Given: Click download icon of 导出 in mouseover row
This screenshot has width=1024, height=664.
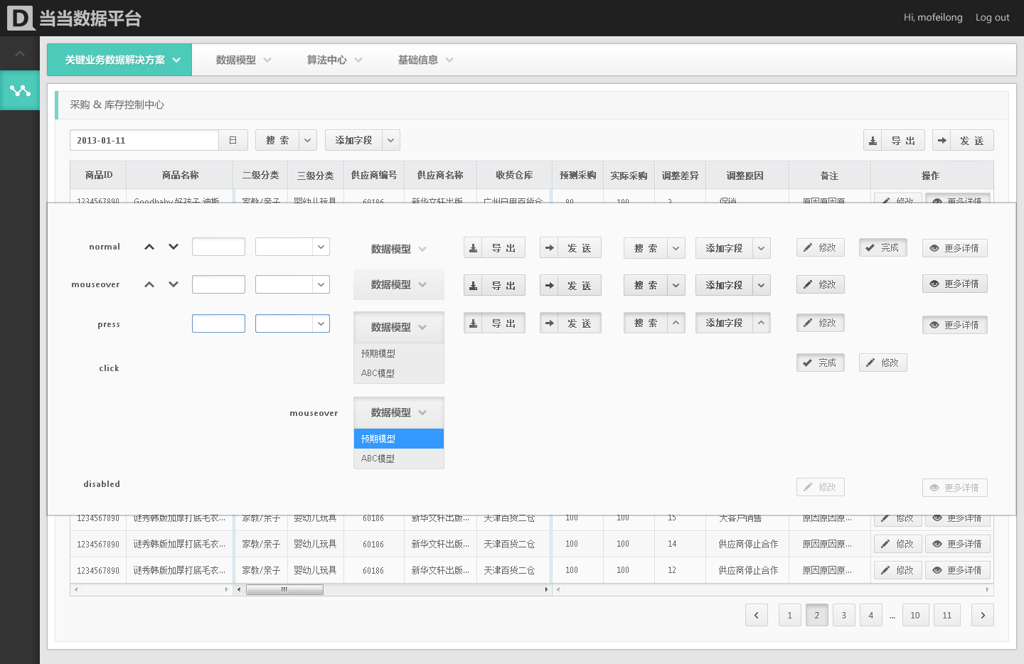Looking at the screenshot, I should (x=473, y=286).
